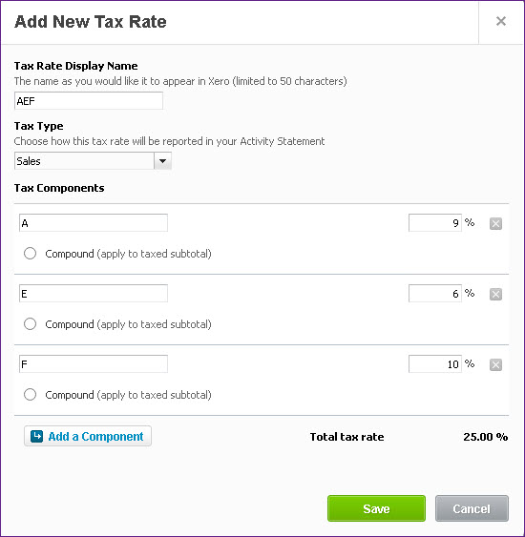Enable Compound for component A

coord(31,254)
